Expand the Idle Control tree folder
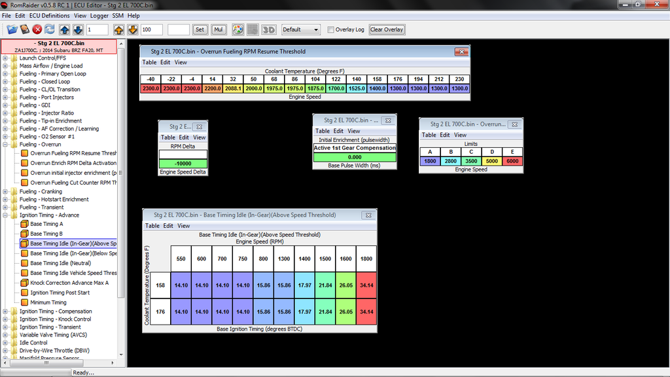 (x=5, y=343)
